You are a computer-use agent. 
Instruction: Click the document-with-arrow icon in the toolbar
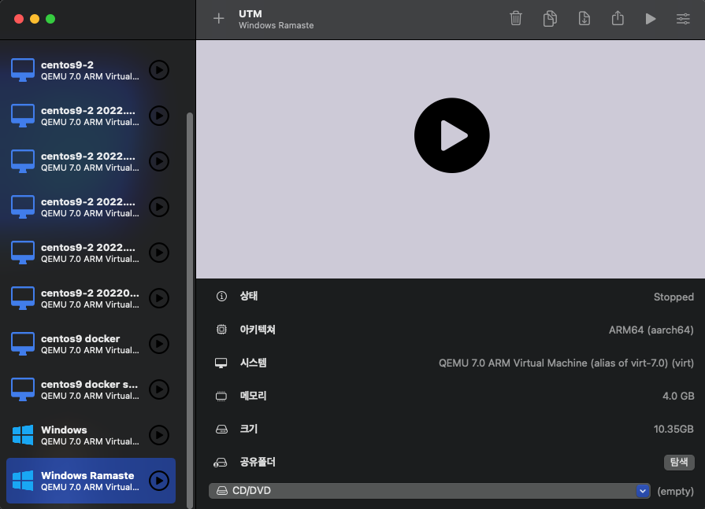pyautogui.click(x=584, y=18)
